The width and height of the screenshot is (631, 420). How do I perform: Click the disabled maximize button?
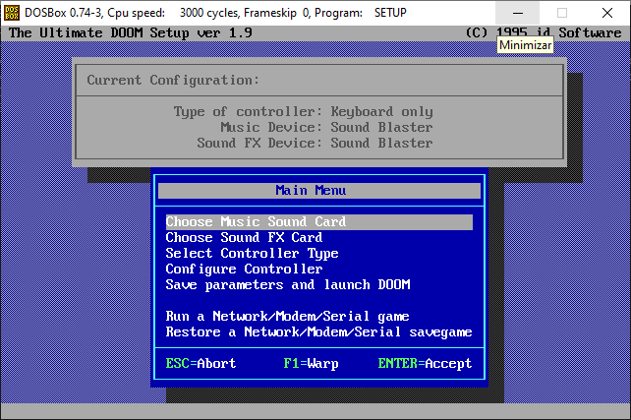562,13
